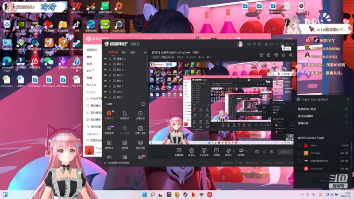The image size is (354, 199).
Task: Add 摄像头 camera source
Action: [192, 152]
